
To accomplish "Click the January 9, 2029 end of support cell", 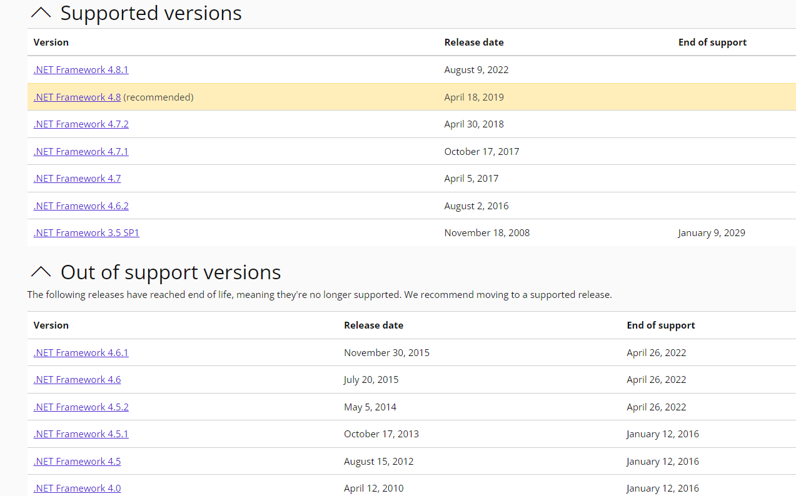I will point(712,233).
